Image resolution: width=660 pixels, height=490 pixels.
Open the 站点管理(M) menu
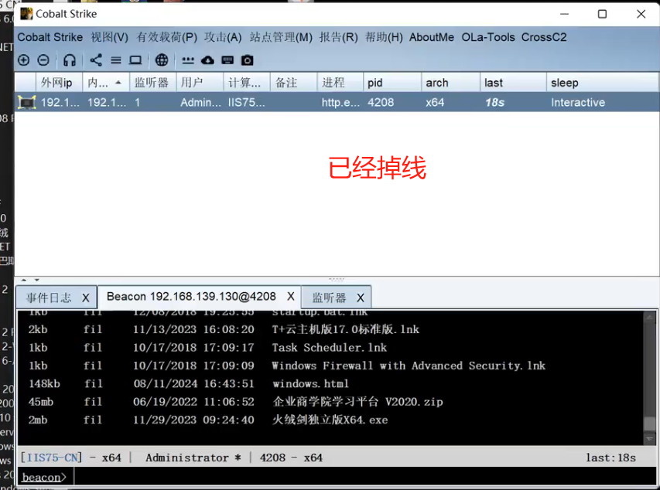[281, 37]
